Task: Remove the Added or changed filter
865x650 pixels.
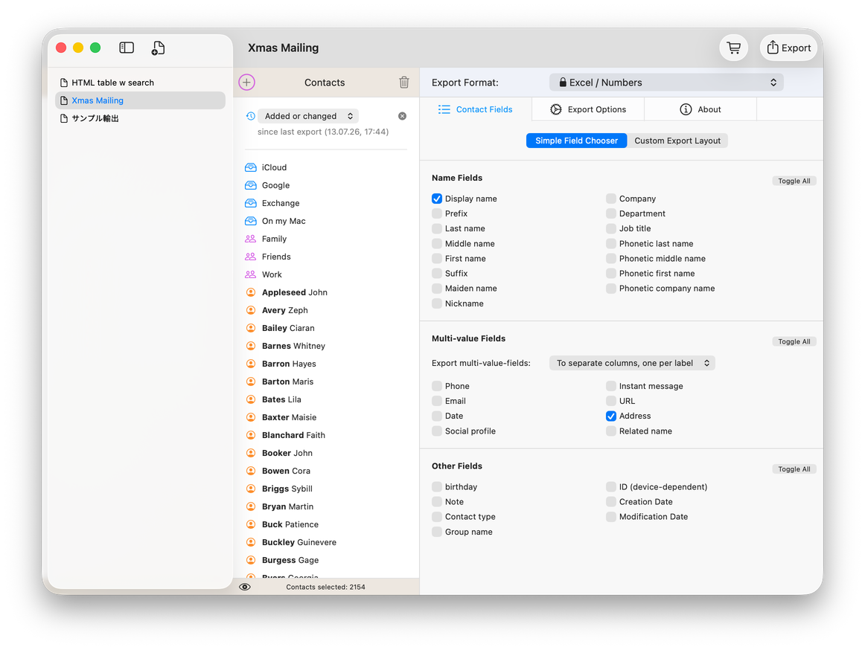Action: 402,116
